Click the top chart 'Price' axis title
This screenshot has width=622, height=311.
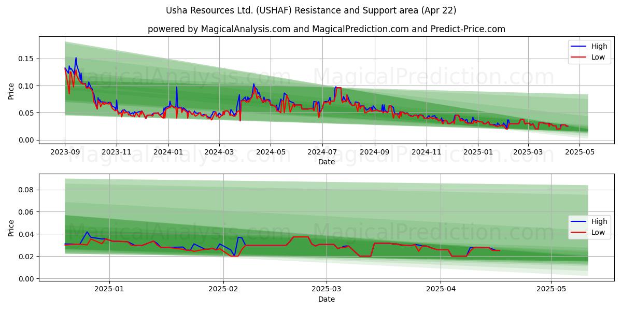(x=11, y=91)
